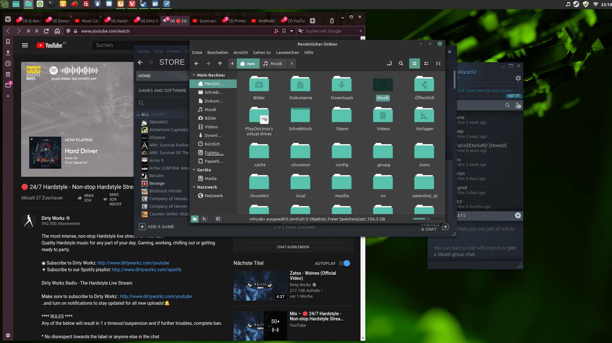Open YouTube hamburger guide menu
612x343 pixels.
25,45
